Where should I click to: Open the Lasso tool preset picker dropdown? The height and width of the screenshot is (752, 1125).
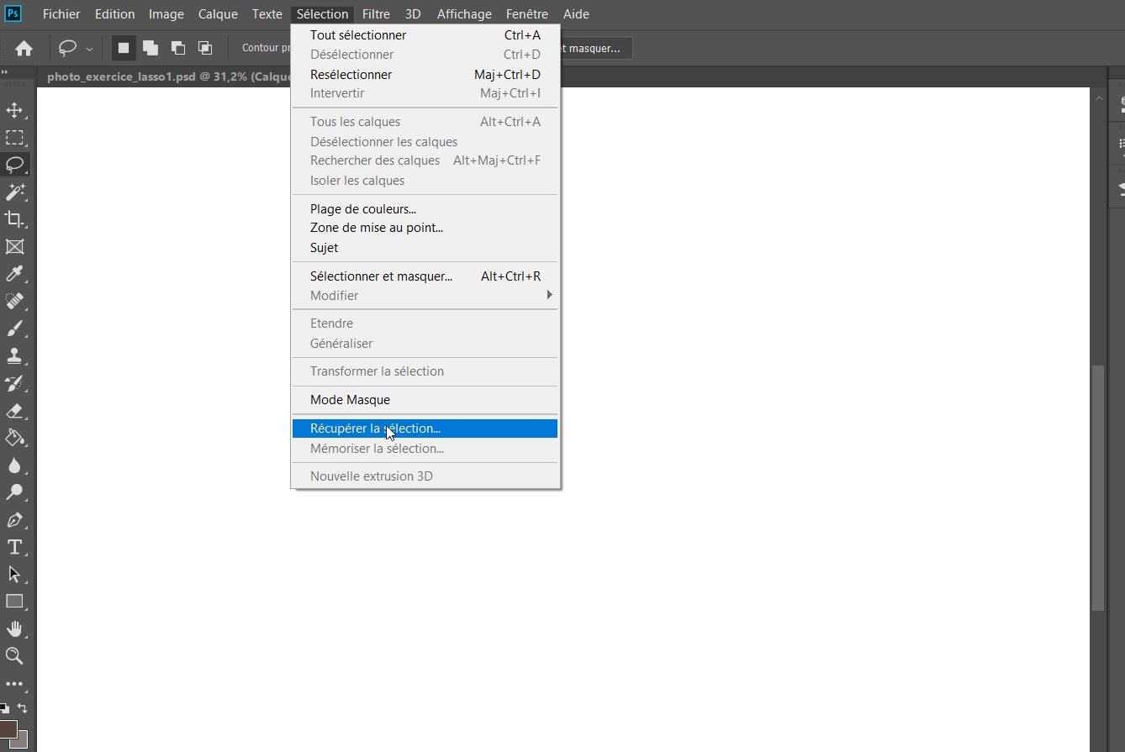89,49
